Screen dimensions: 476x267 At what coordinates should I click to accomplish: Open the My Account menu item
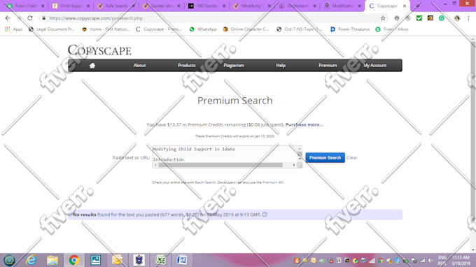[x=375, y=66]
